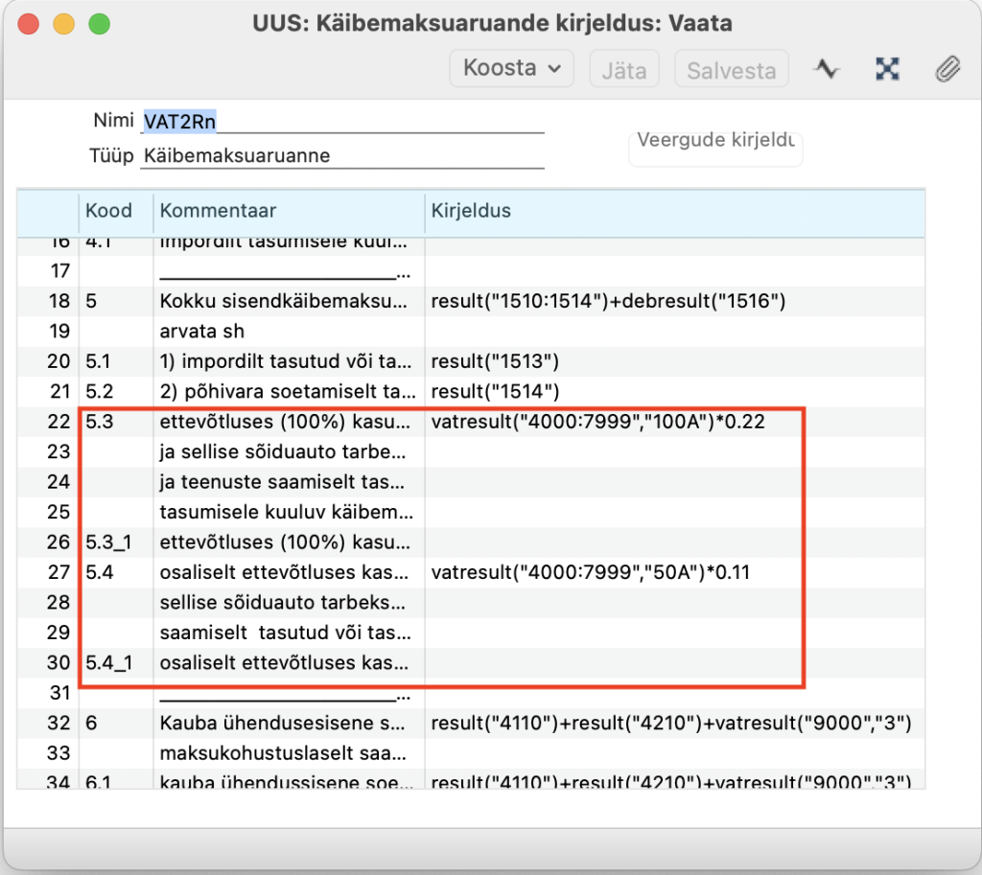Select the formula cell in row 22

click(598, 422)
